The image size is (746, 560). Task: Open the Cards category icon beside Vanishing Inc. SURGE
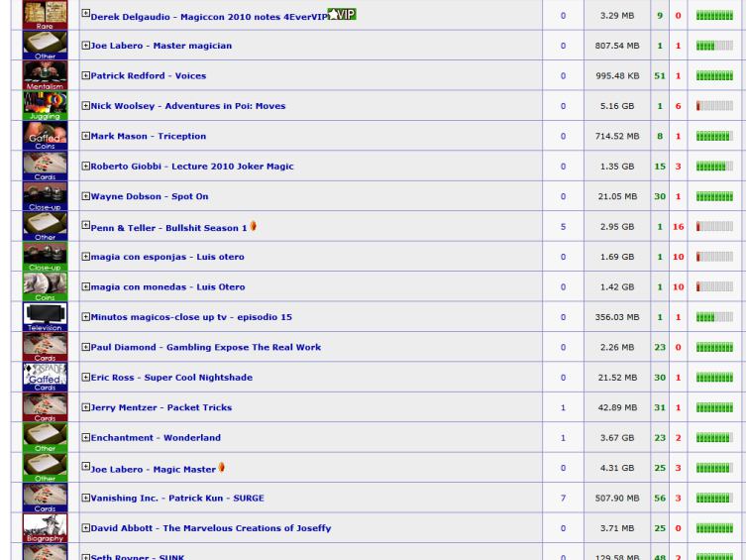[x=46, y=498]
